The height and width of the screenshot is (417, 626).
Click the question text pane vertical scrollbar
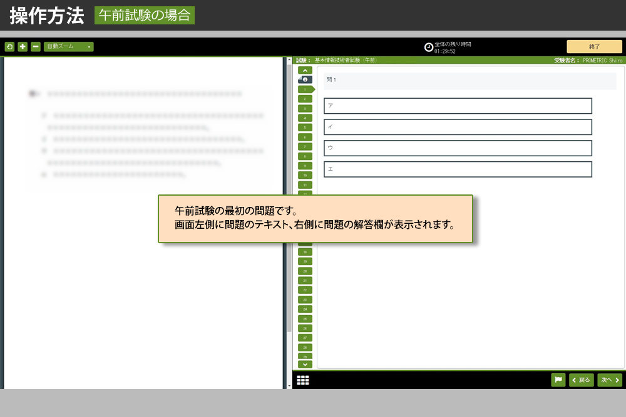[289, 219]
